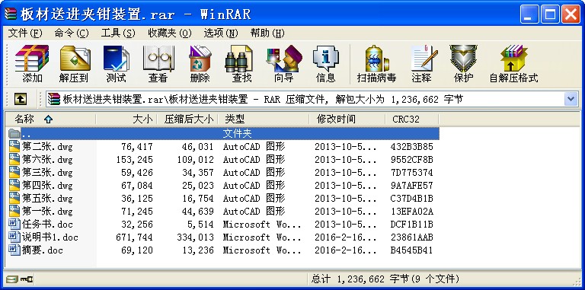
Task: Click the archive icon in address bar
Action: [54, 99]
